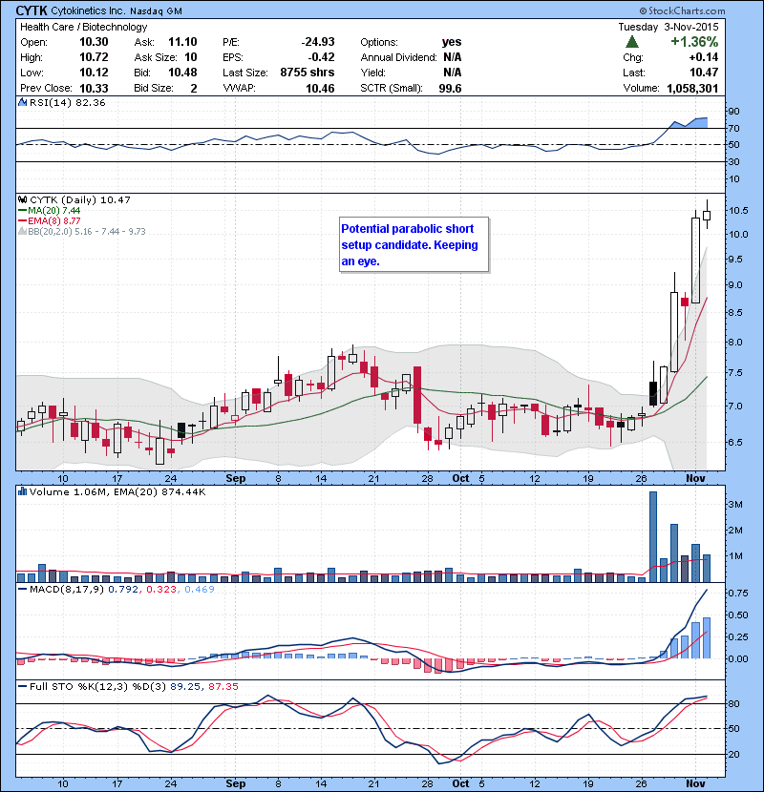Viewport: 764px width, 792px height.
Task: Click the 3M label on the volume axis
Action: click(735, 504)
